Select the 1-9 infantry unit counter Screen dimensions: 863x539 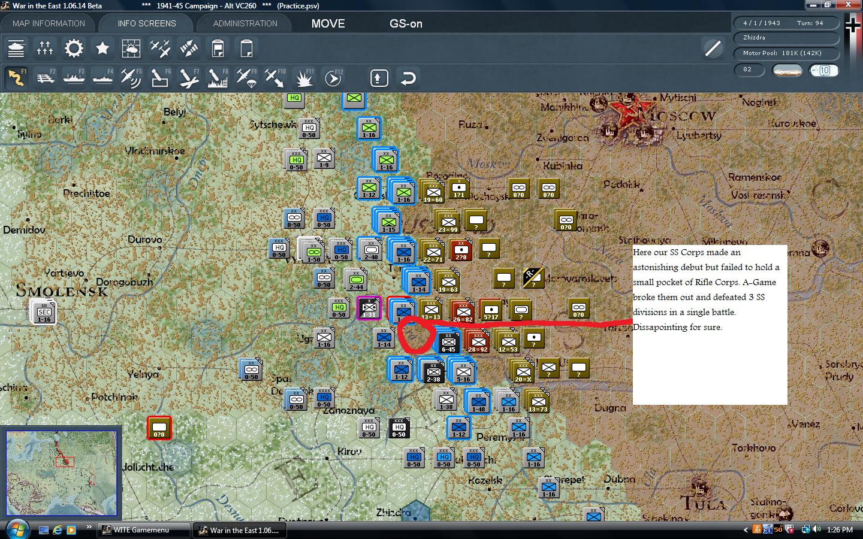(324, 159)
